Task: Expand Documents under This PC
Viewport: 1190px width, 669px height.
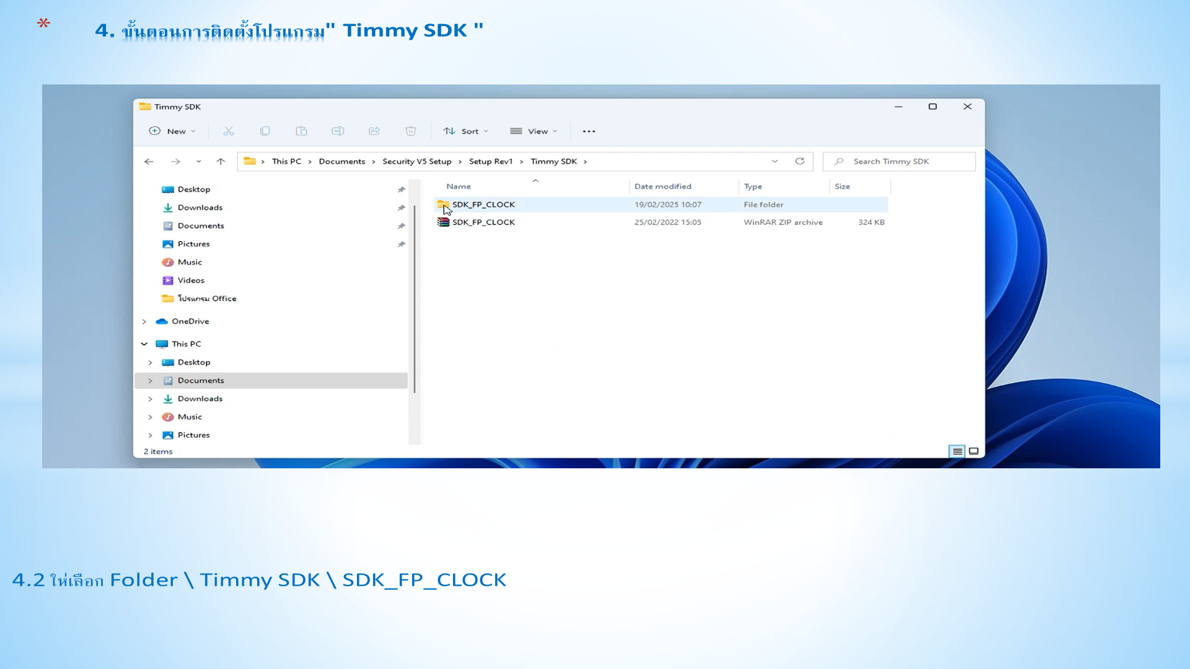Action: coord(150,380)
